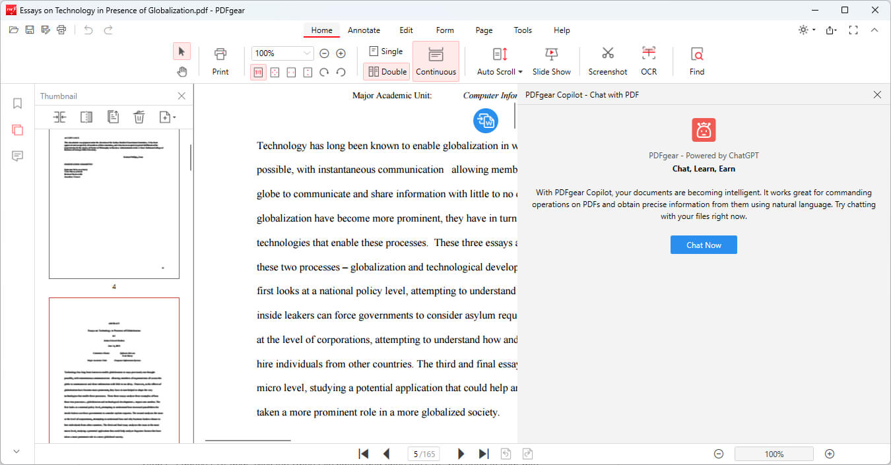891x465 pixels.
Task: Expand the 100% zoom level dropdown
Action: [307, 53]
